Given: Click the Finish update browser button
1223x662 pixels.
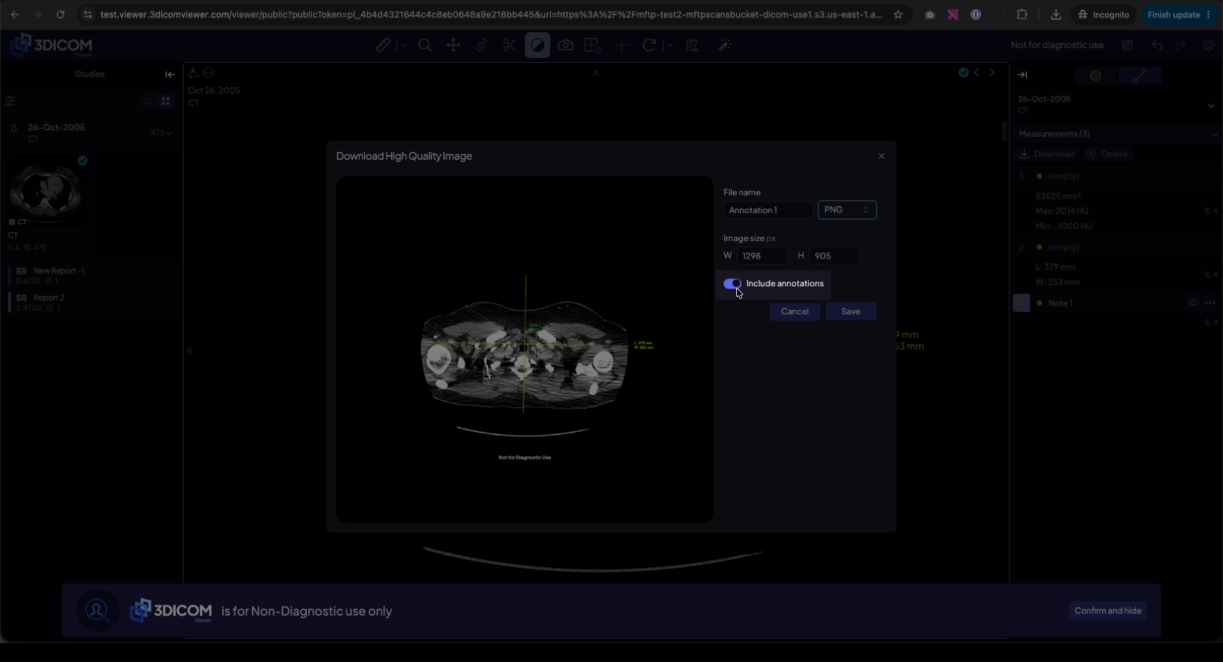Looking at the screenshot, I should click(x=1178, y=14).
